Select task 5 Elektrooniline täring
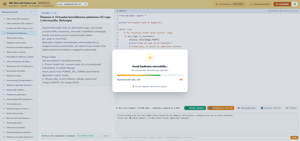This screenshot has height=141, width=300. click(x=18, y=38)
